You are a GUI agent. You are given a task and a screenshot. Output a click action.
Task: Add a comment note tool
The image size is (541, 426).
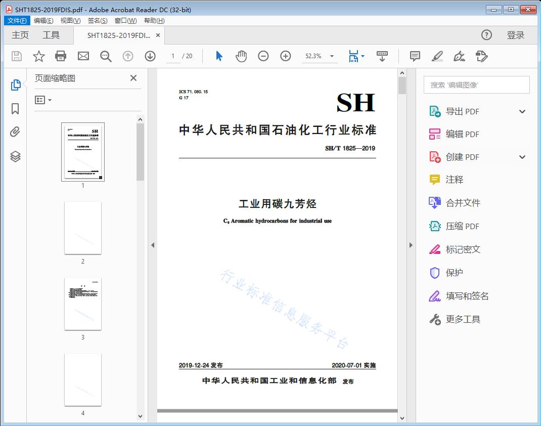pyautogui.click(x=415, y=56)
